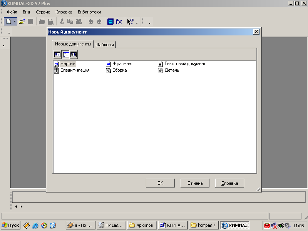Switch to HP Las... printer taskbar button
Viewport: 308px width, 231px height.
point(111,225)
